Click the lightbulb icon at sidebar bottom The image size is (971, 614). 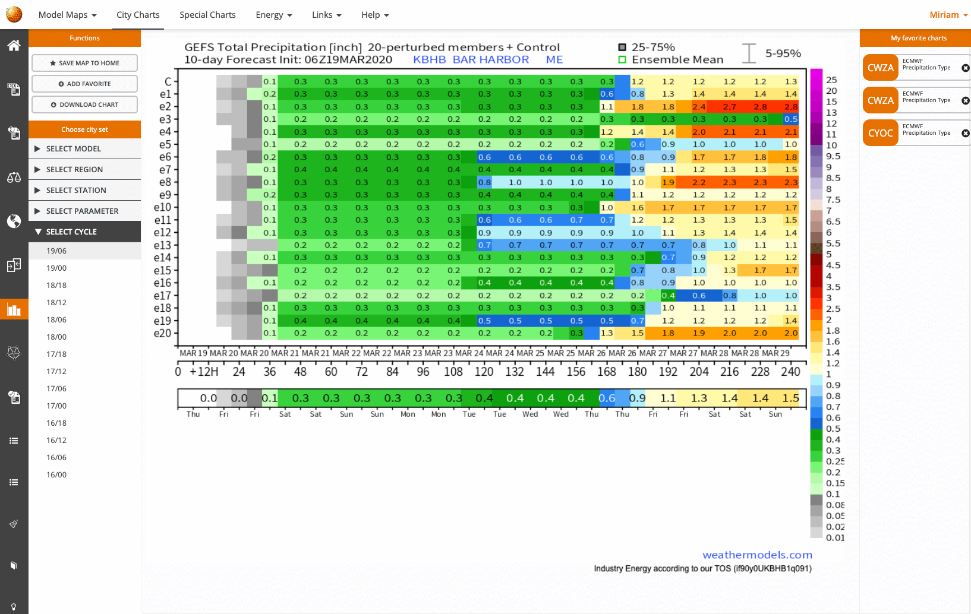(x=14, y=607)
